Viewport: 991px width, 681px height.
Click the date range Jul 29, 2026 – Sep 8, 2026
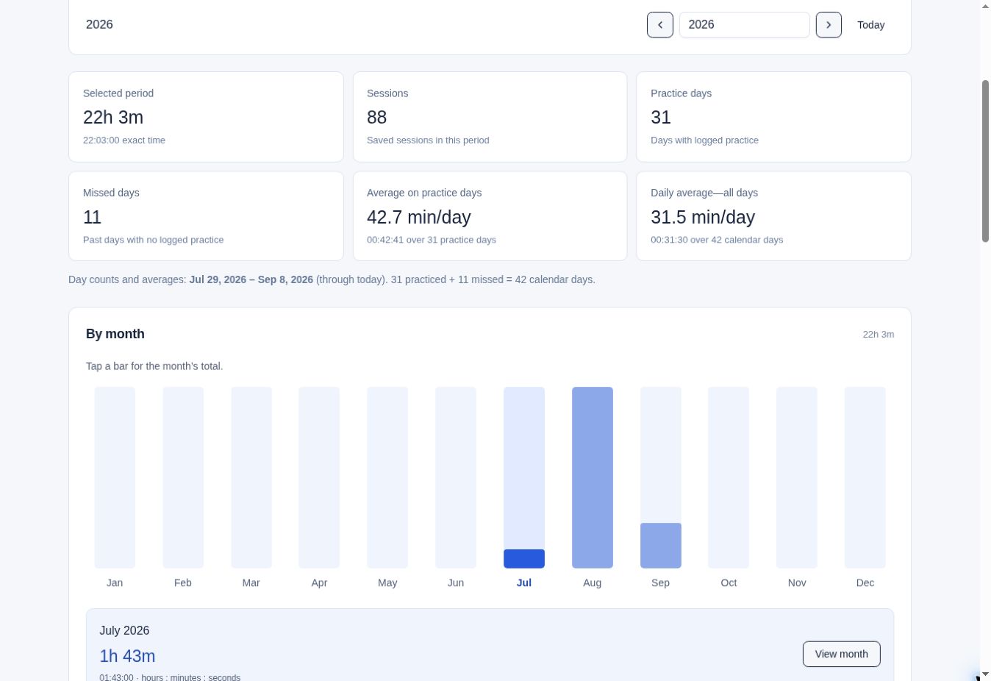click(x=251, y=279)
